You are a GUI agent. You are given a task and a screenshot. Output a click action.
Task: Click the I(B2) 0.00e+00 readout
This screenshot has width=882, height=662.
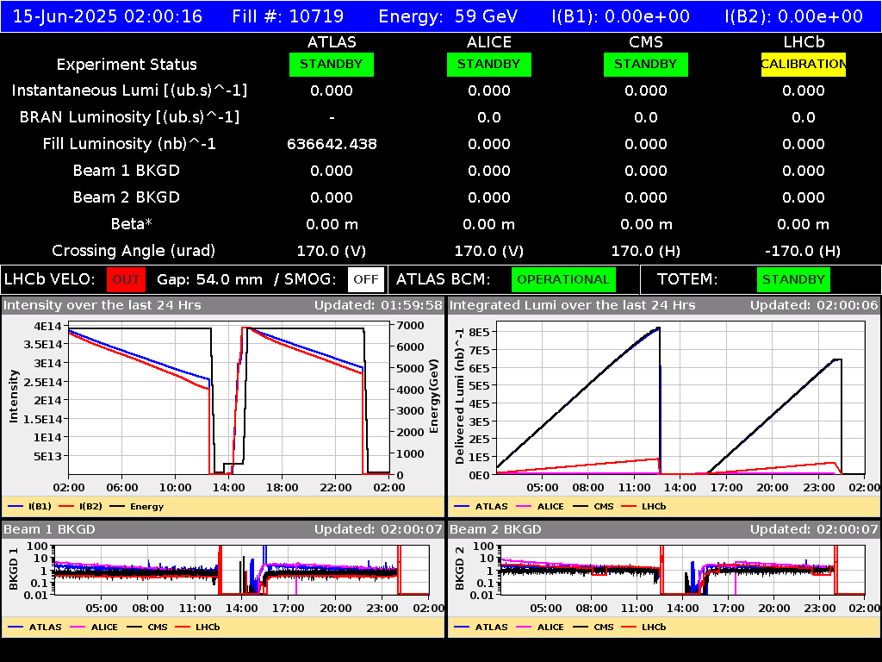pyautogui.click(x=793, y=16)
